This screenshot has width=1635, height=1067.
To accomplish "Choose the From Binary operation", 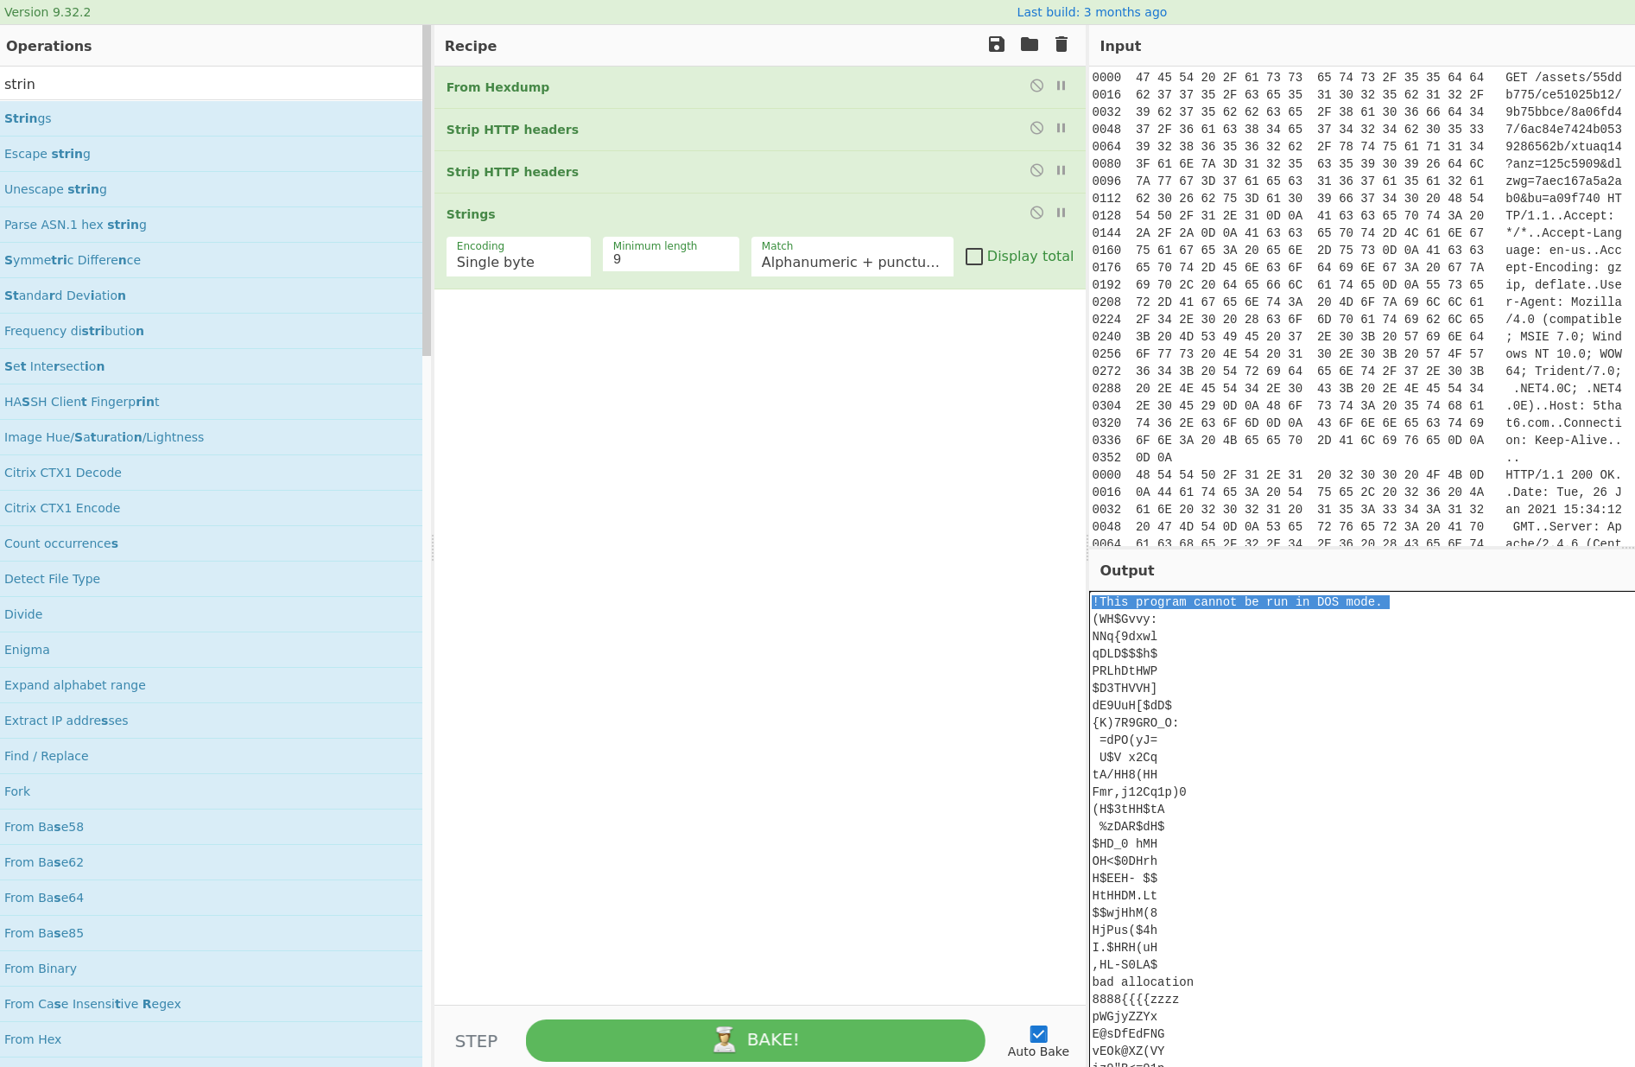I will click(x=211, y=969).
